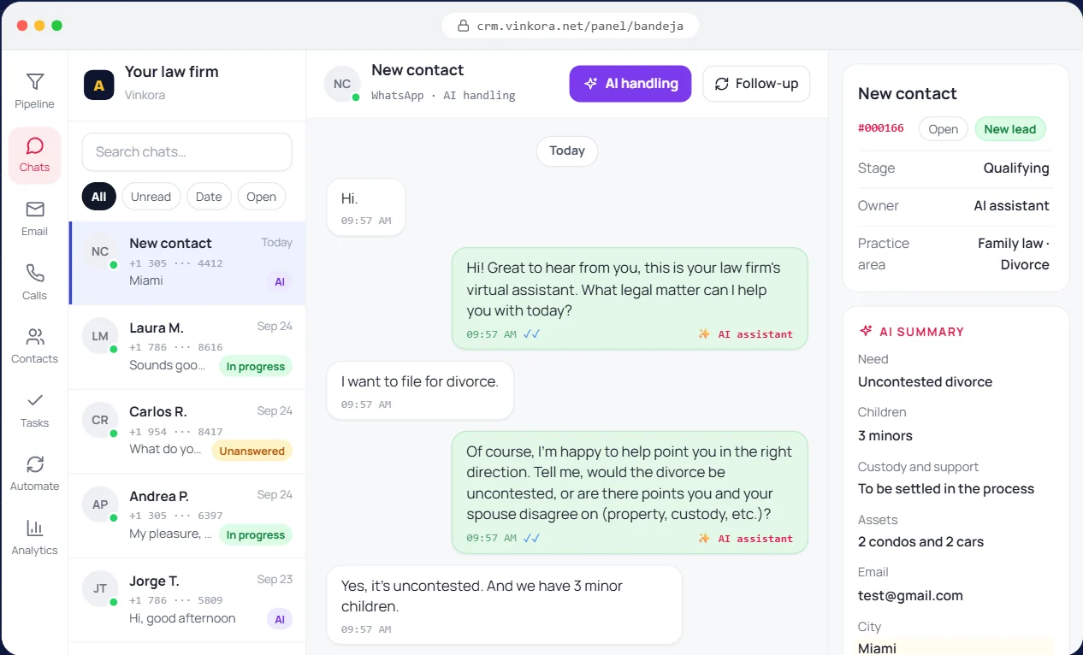This screenshot has width=1083, height=655.
Task: Open the Jorge T. conversation
Action: [x=187, y=600]
